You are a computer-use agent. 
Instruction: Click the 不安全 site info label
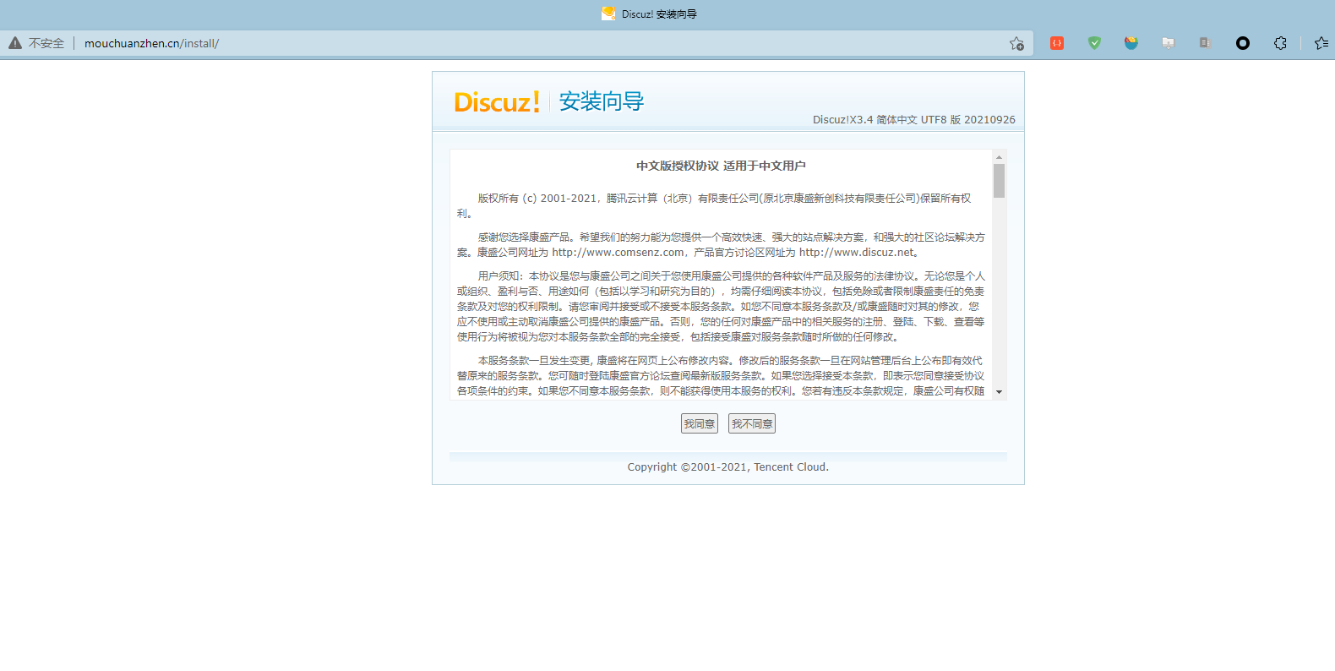coord(46,43)
